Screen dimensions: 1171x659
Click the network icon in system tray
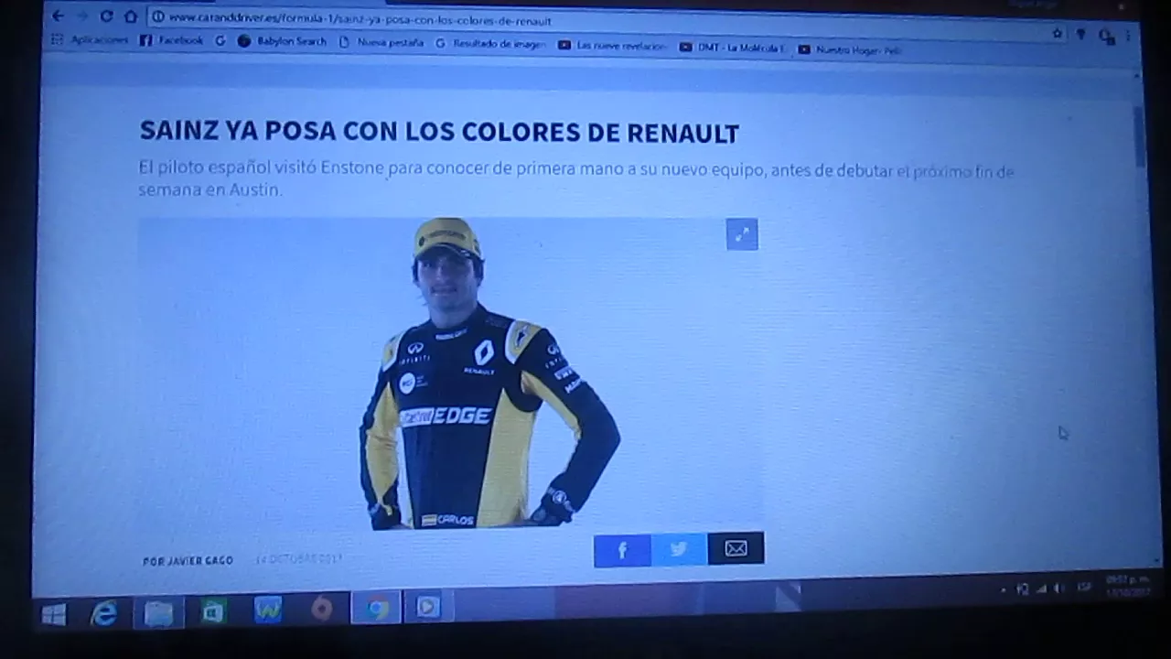[1041, 589]
